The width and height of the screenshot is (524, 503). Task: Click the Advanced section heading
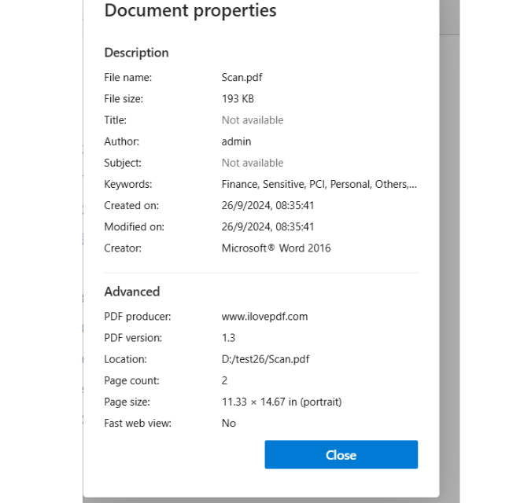click(132, 292)
